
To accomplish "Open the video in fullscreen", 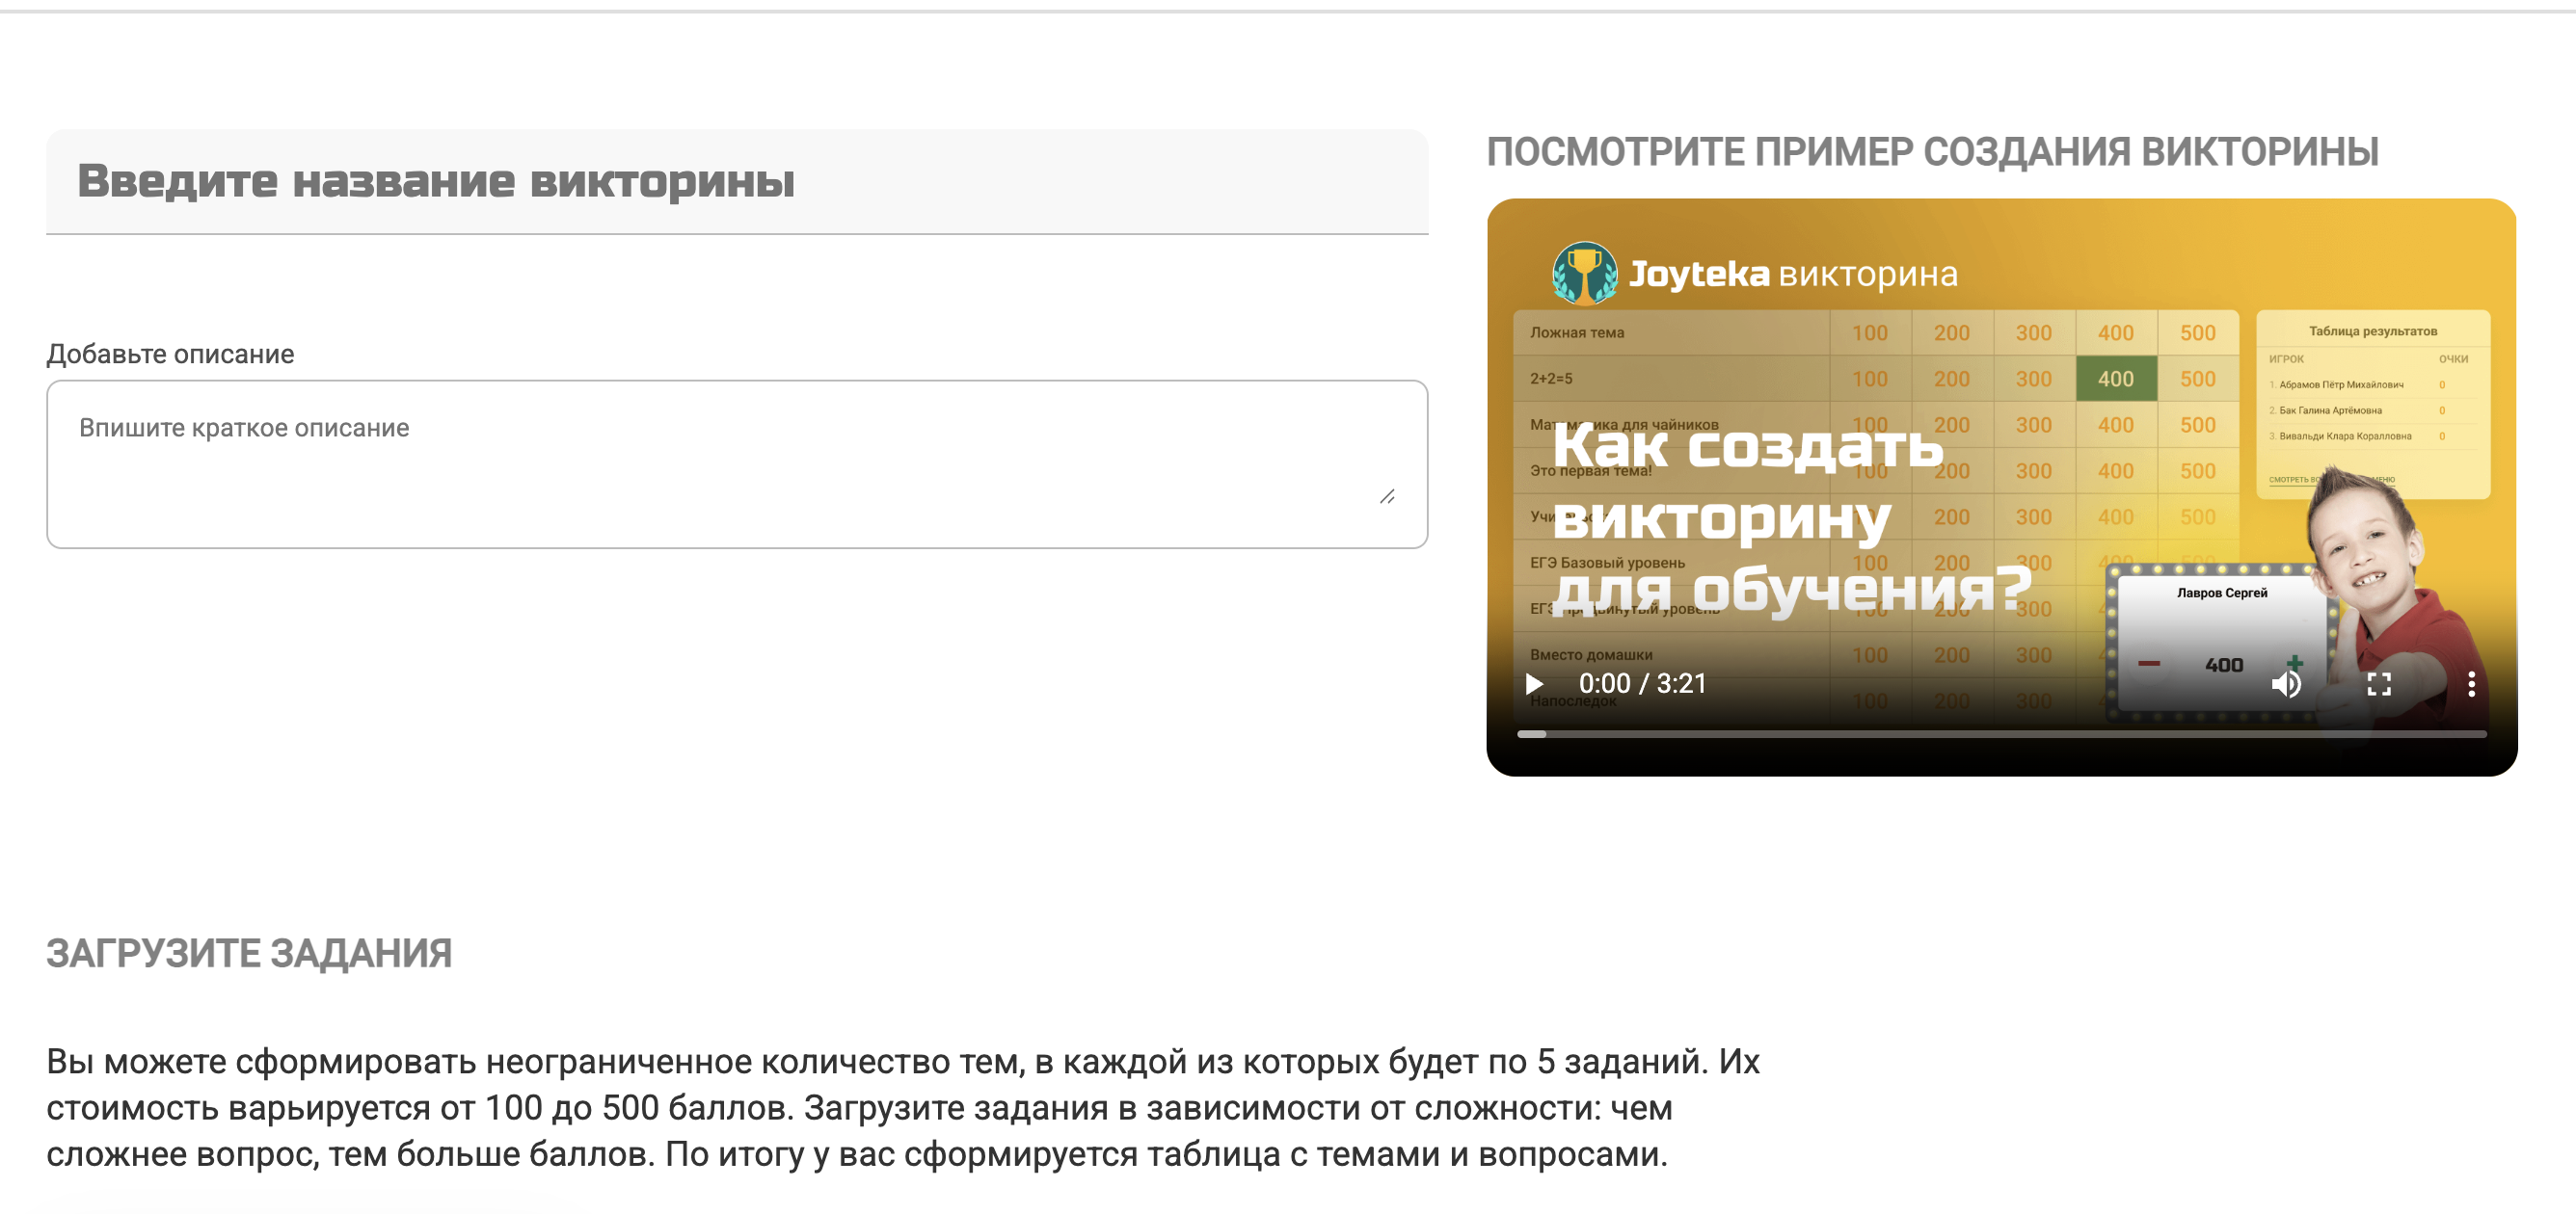I will pyautogui.click(x=2379, y=684).
